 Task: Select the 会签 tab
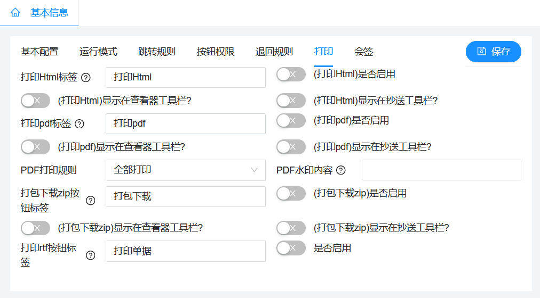tap(364, 52)
